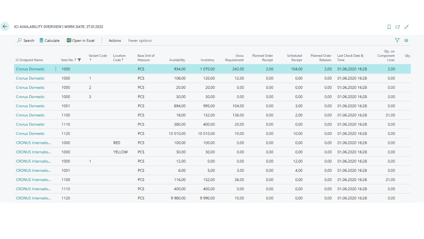Click the Inventory column header
This screenshot has height=239, width=424.
(207, 60)
